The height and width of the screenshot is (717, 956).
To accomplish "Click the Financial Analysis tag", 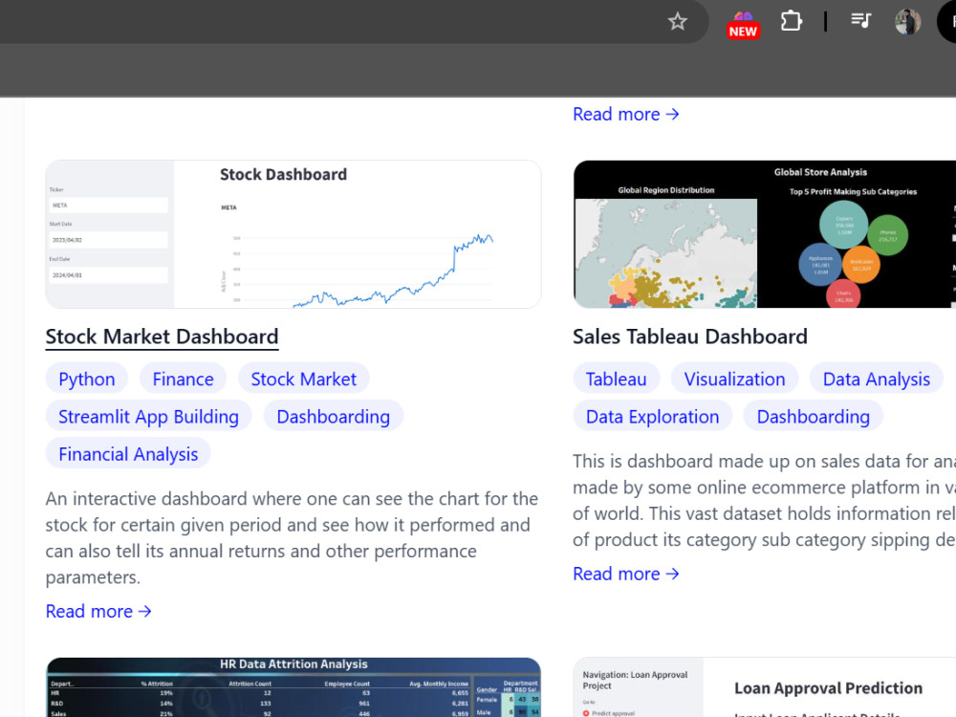I will click(128, 453).
